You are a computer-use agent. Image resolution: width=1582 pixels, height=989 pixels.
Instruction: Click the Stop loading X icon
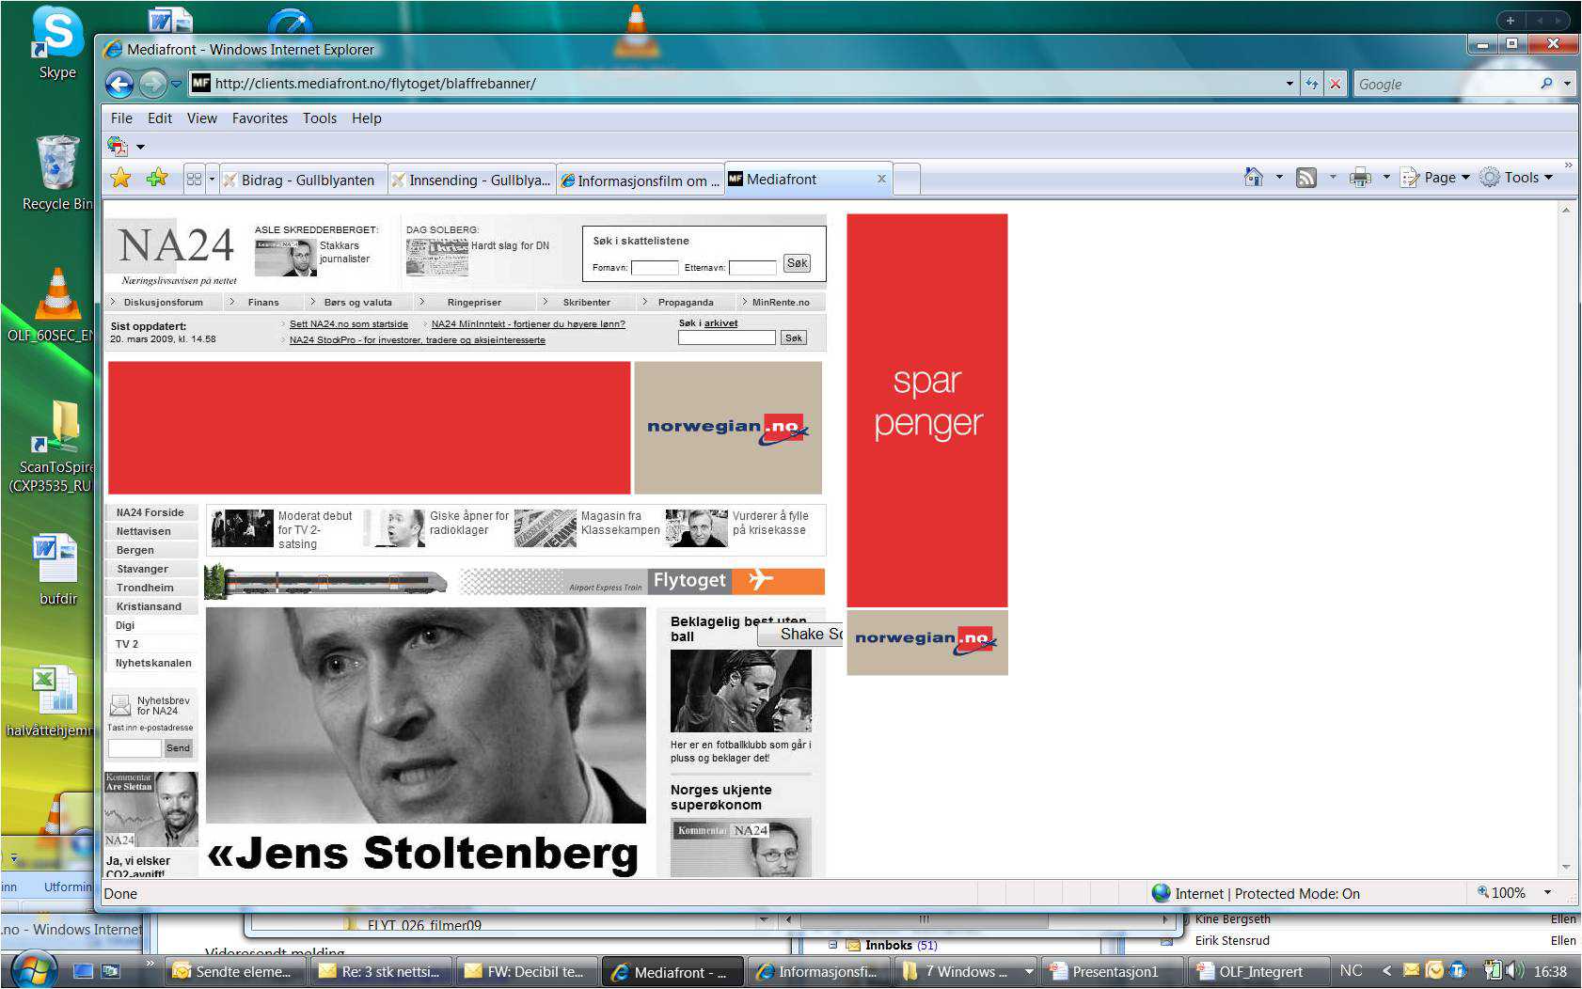(x=1335, y=84)
